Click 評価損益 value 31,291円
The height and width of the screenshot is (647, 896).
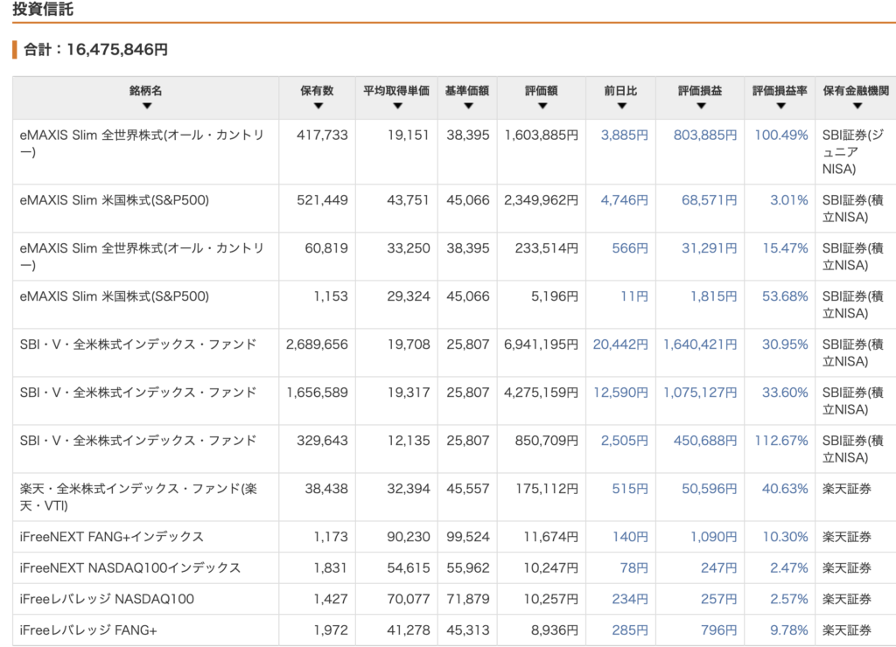click(x=709, y=248)
